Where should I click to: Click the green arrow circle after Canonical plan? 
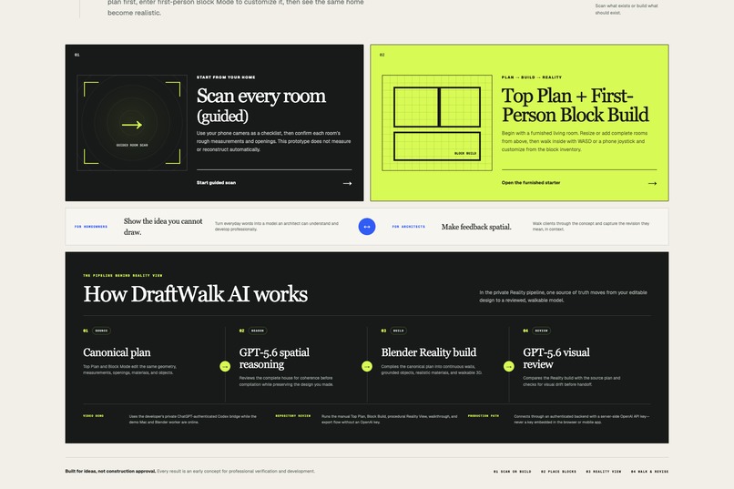point(225,366)
